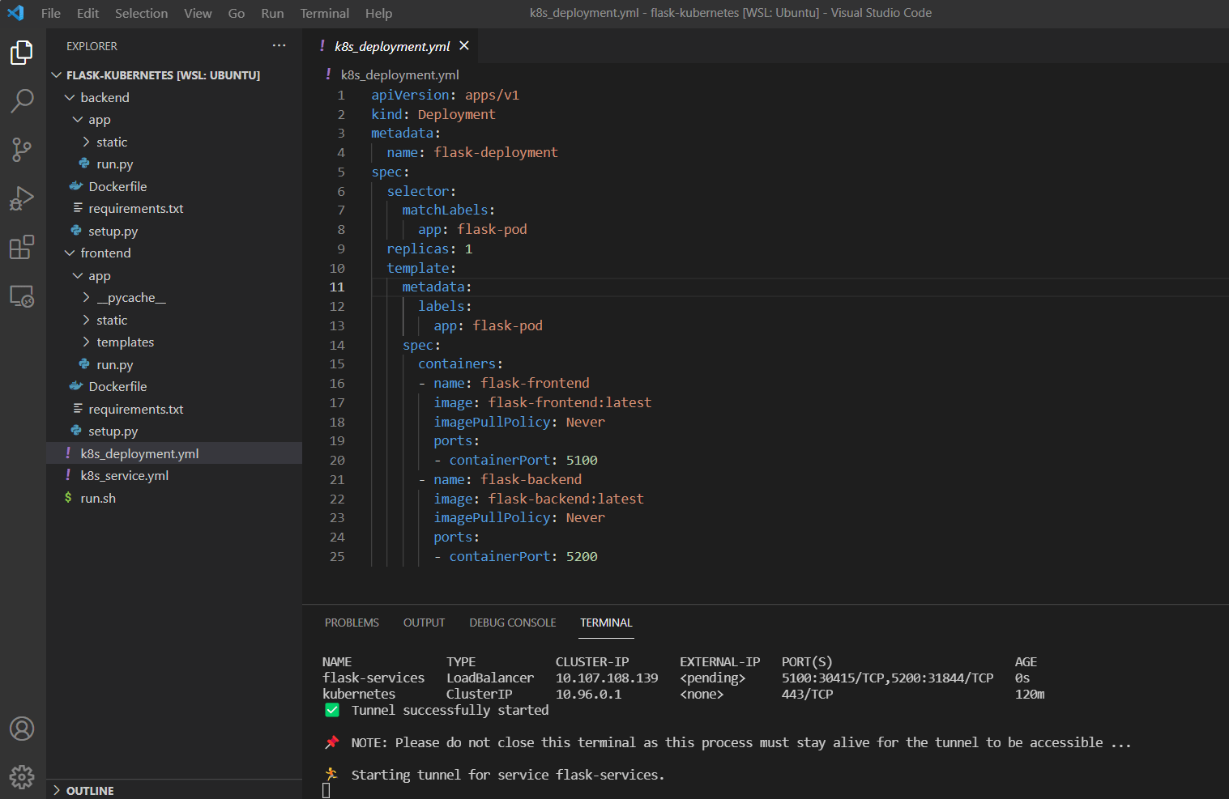Expand the frontend static folder

86,320
